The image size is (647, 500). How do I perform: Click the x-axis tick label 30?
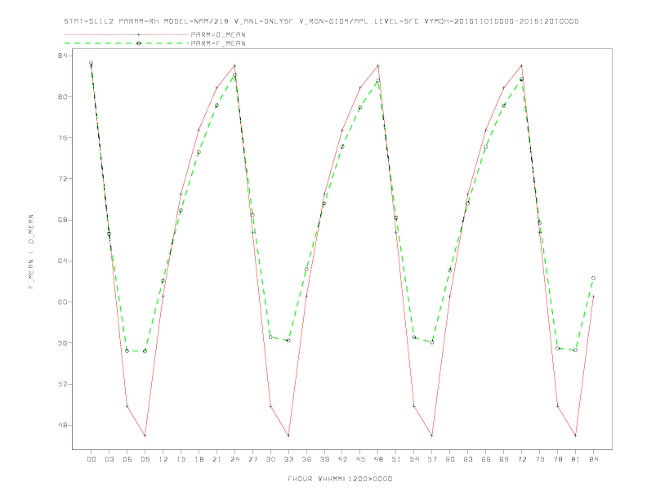point(270,459)
